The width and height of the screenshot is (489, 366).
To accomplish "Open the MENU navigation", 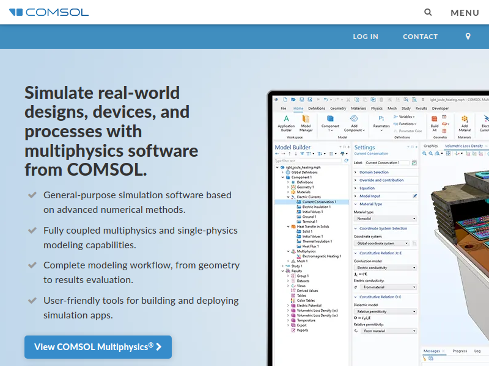I will point(465,13).
